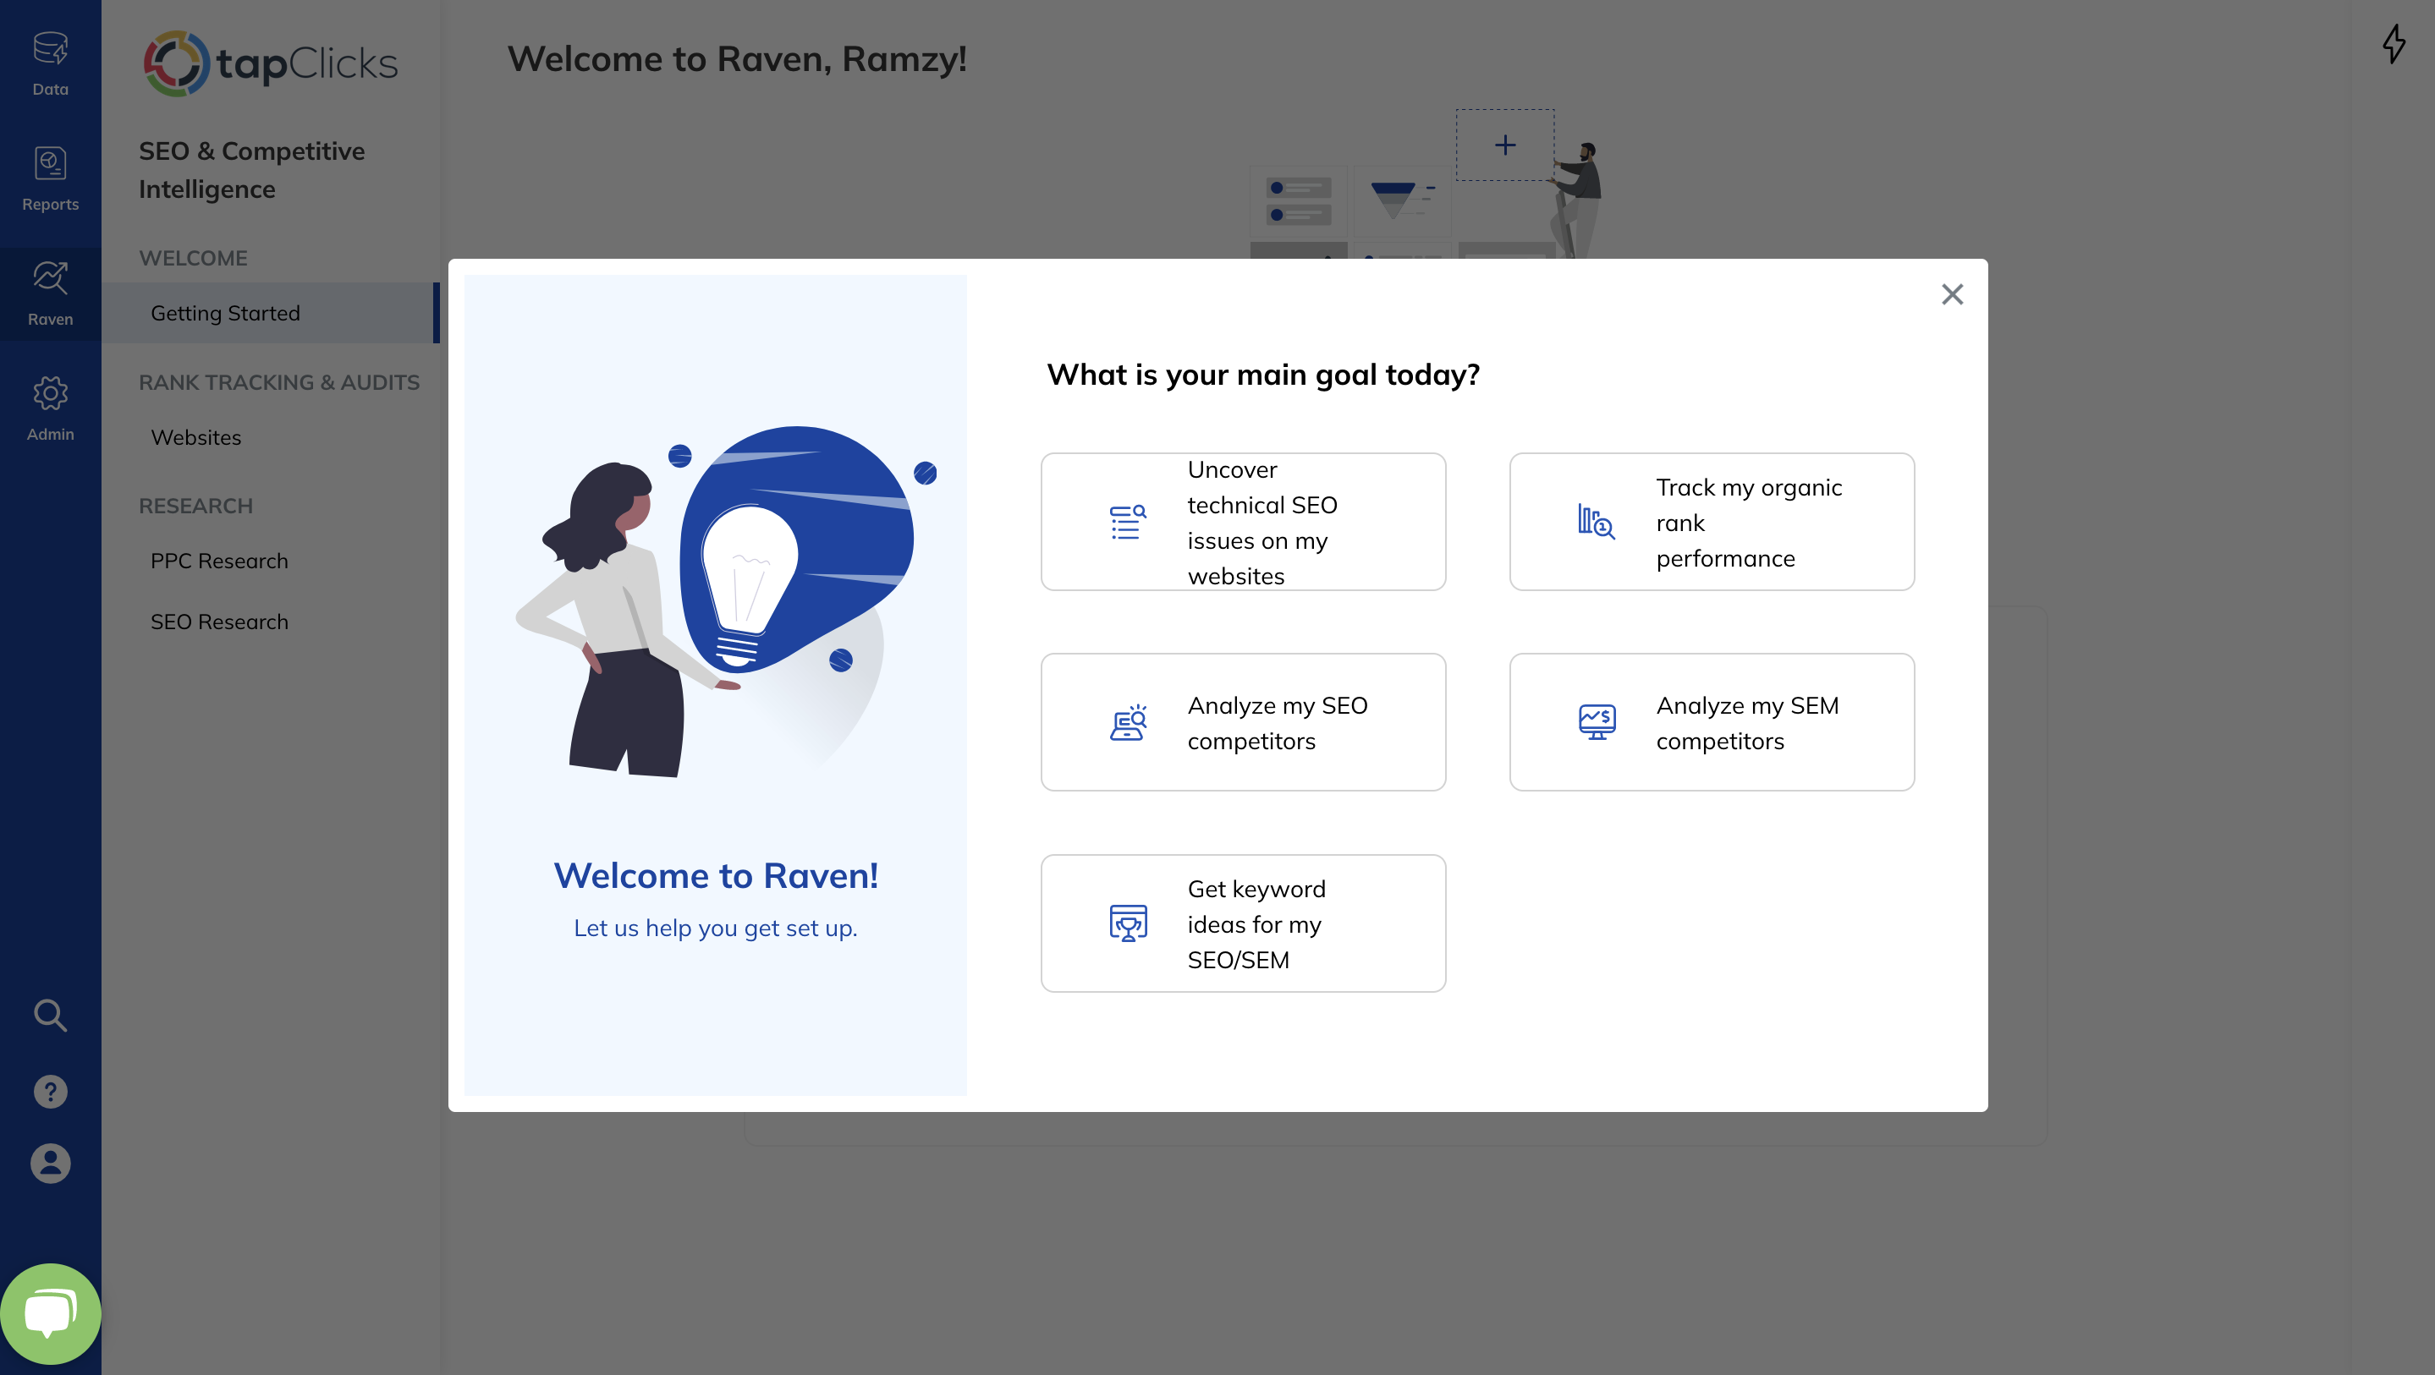
Task: Click the keyword ideas trophy icon
Action: point(1128,923)
